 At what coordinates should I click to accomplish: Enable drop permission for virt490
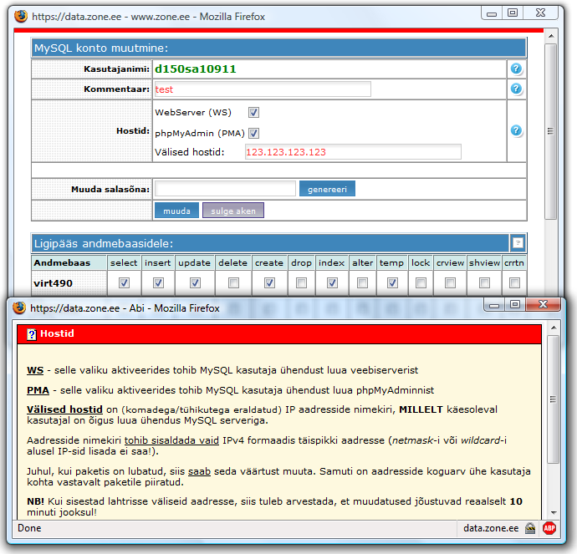click(x=301, y=282)
